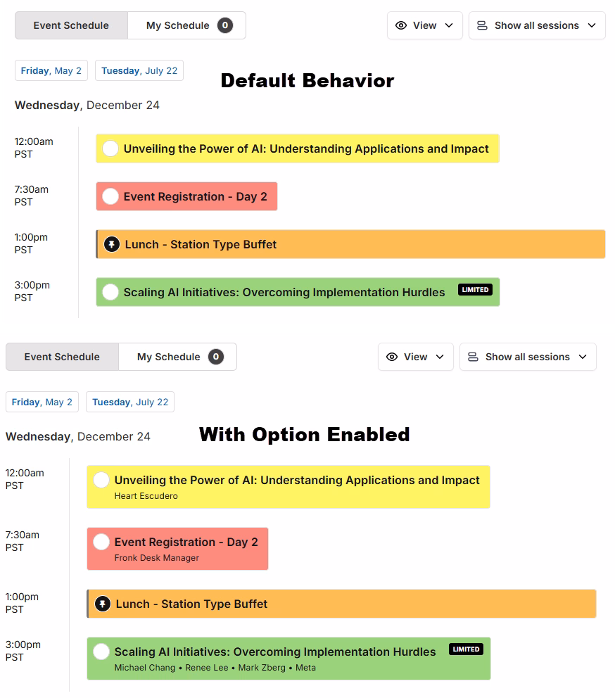Click the eye icon in top View button
The height and width of the screenshot is (698, 615).
pyautogui.click(x=401, y=25)
